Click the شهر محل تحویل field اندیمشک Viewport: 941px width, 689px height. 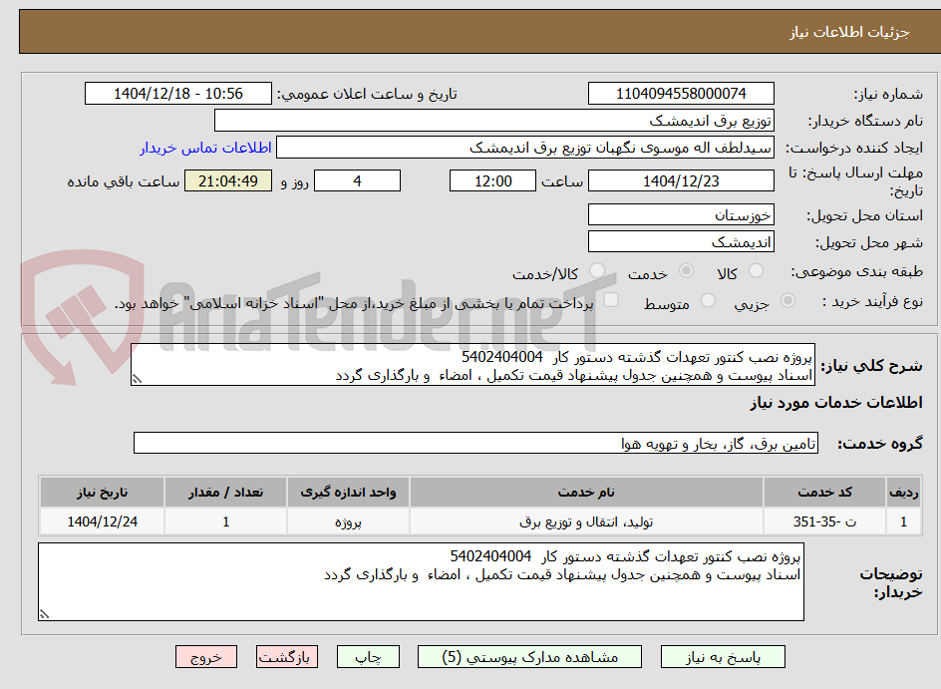(681, 242)
